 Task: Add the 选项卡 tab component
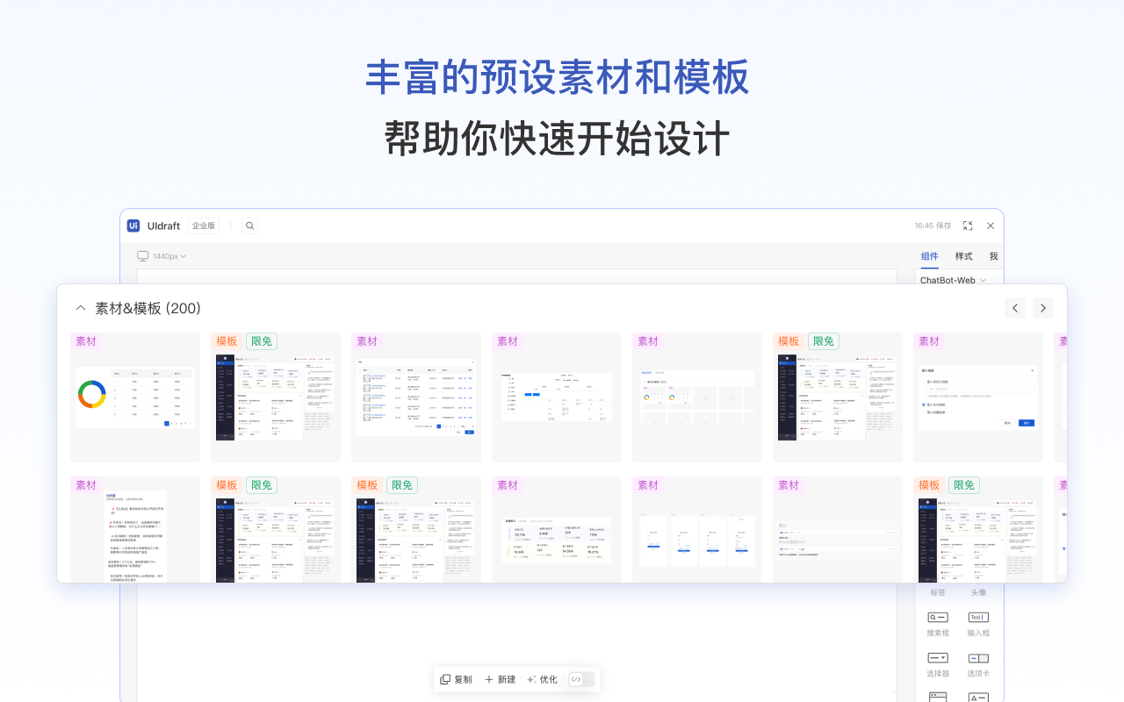coord(978,664)
